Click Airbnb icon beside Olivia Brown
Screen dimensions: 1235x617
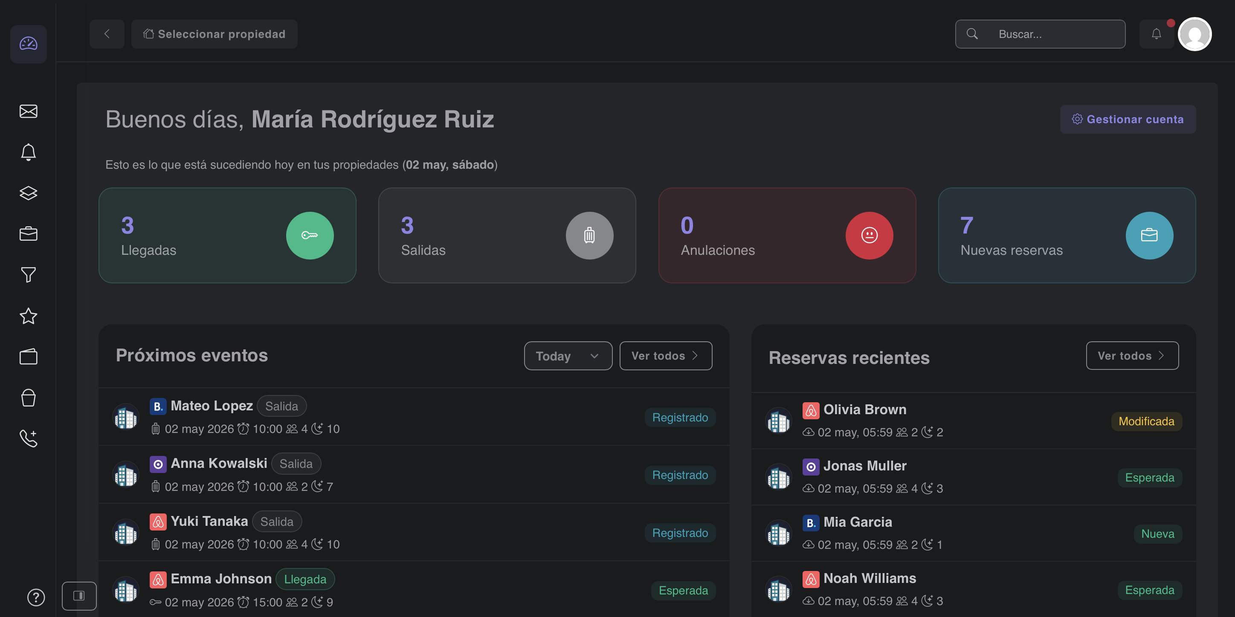click(x=811, y=410)
